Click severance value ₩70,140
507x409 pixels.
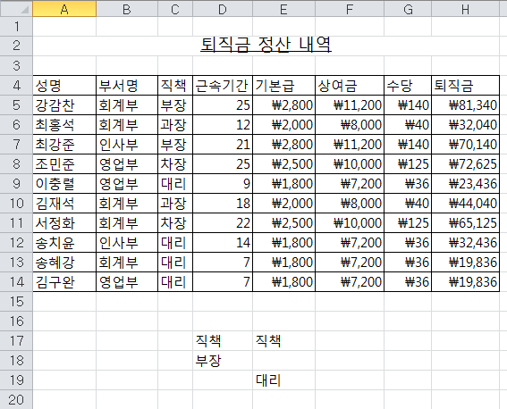click(x=466, y=145)
